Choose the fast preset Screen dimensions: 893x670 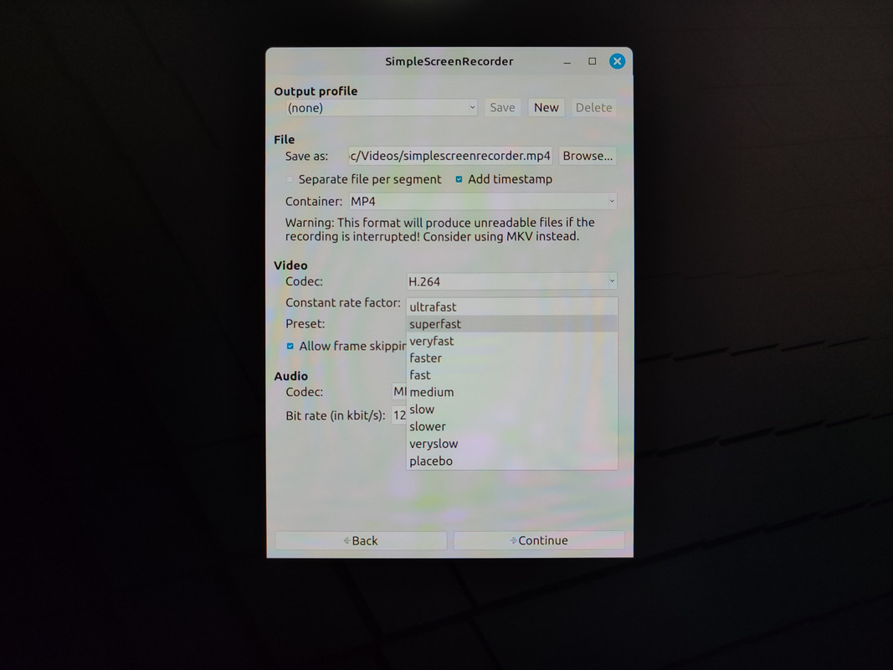click(x=511, y=375)
